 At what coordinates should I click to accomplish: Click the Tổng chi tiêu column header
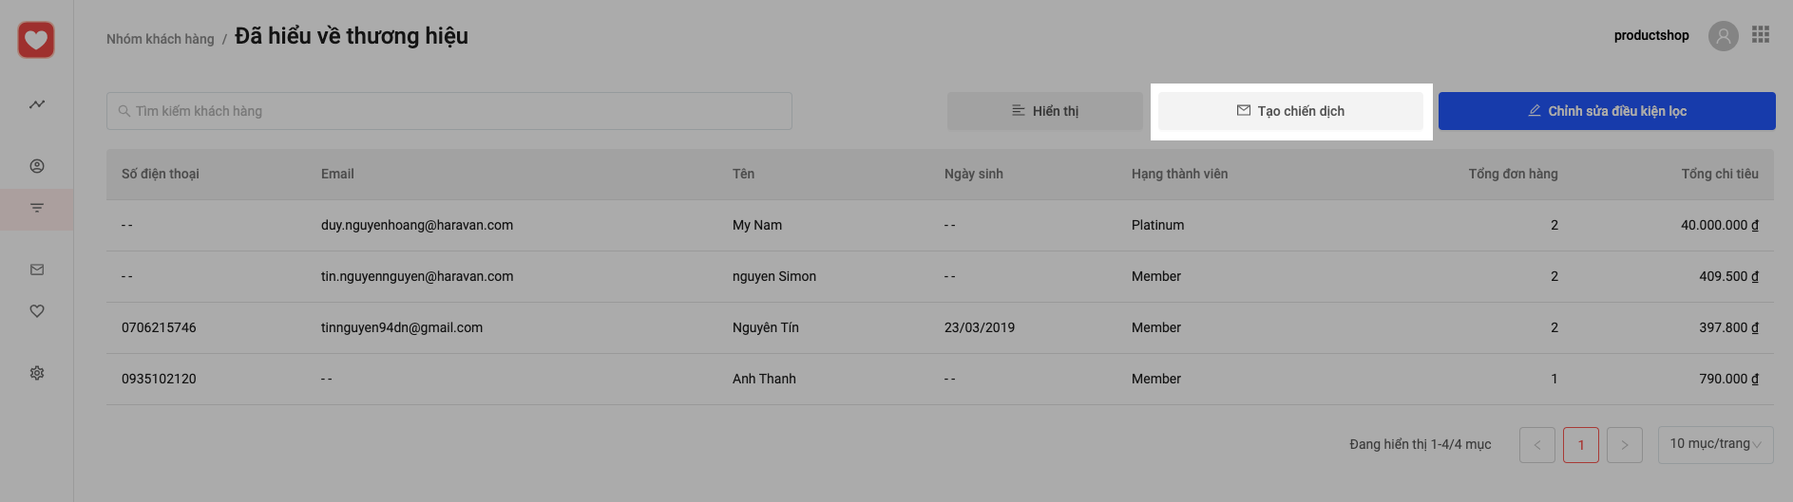pyautogui.click(x=1719, y=174)
